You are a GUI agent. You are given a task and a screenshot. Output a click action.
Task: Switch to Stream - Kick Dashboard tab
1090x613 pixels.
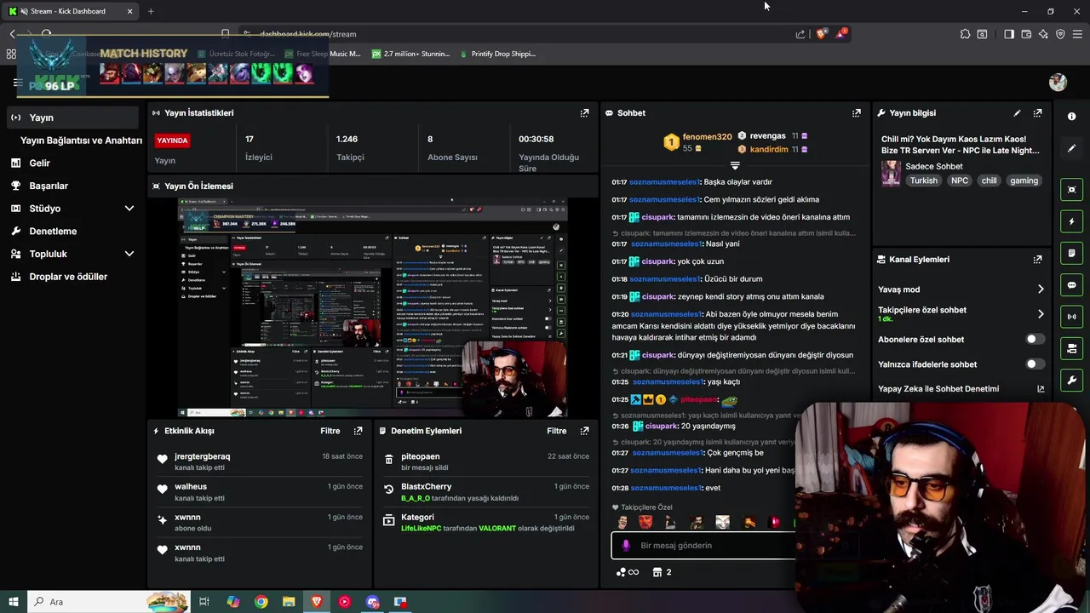[68, 11]
